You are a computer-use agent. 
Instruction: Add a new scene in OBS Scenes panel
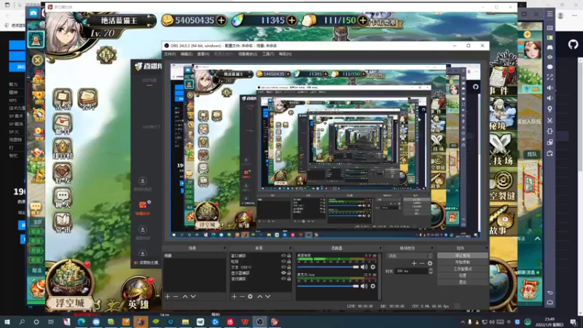pyautogui.click(x=168, y=297)
